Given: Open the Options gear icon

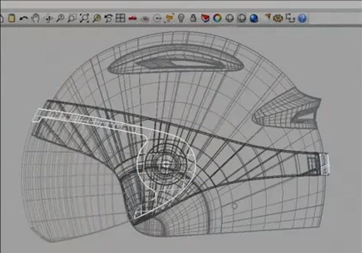Looking at the screenshot, I should point(278,18).
